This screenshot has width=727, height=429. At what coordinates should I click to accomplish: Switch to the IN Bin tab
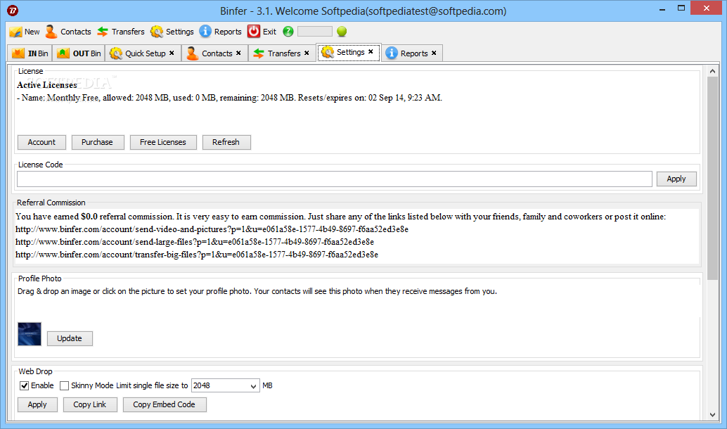[x=31, y=53]
